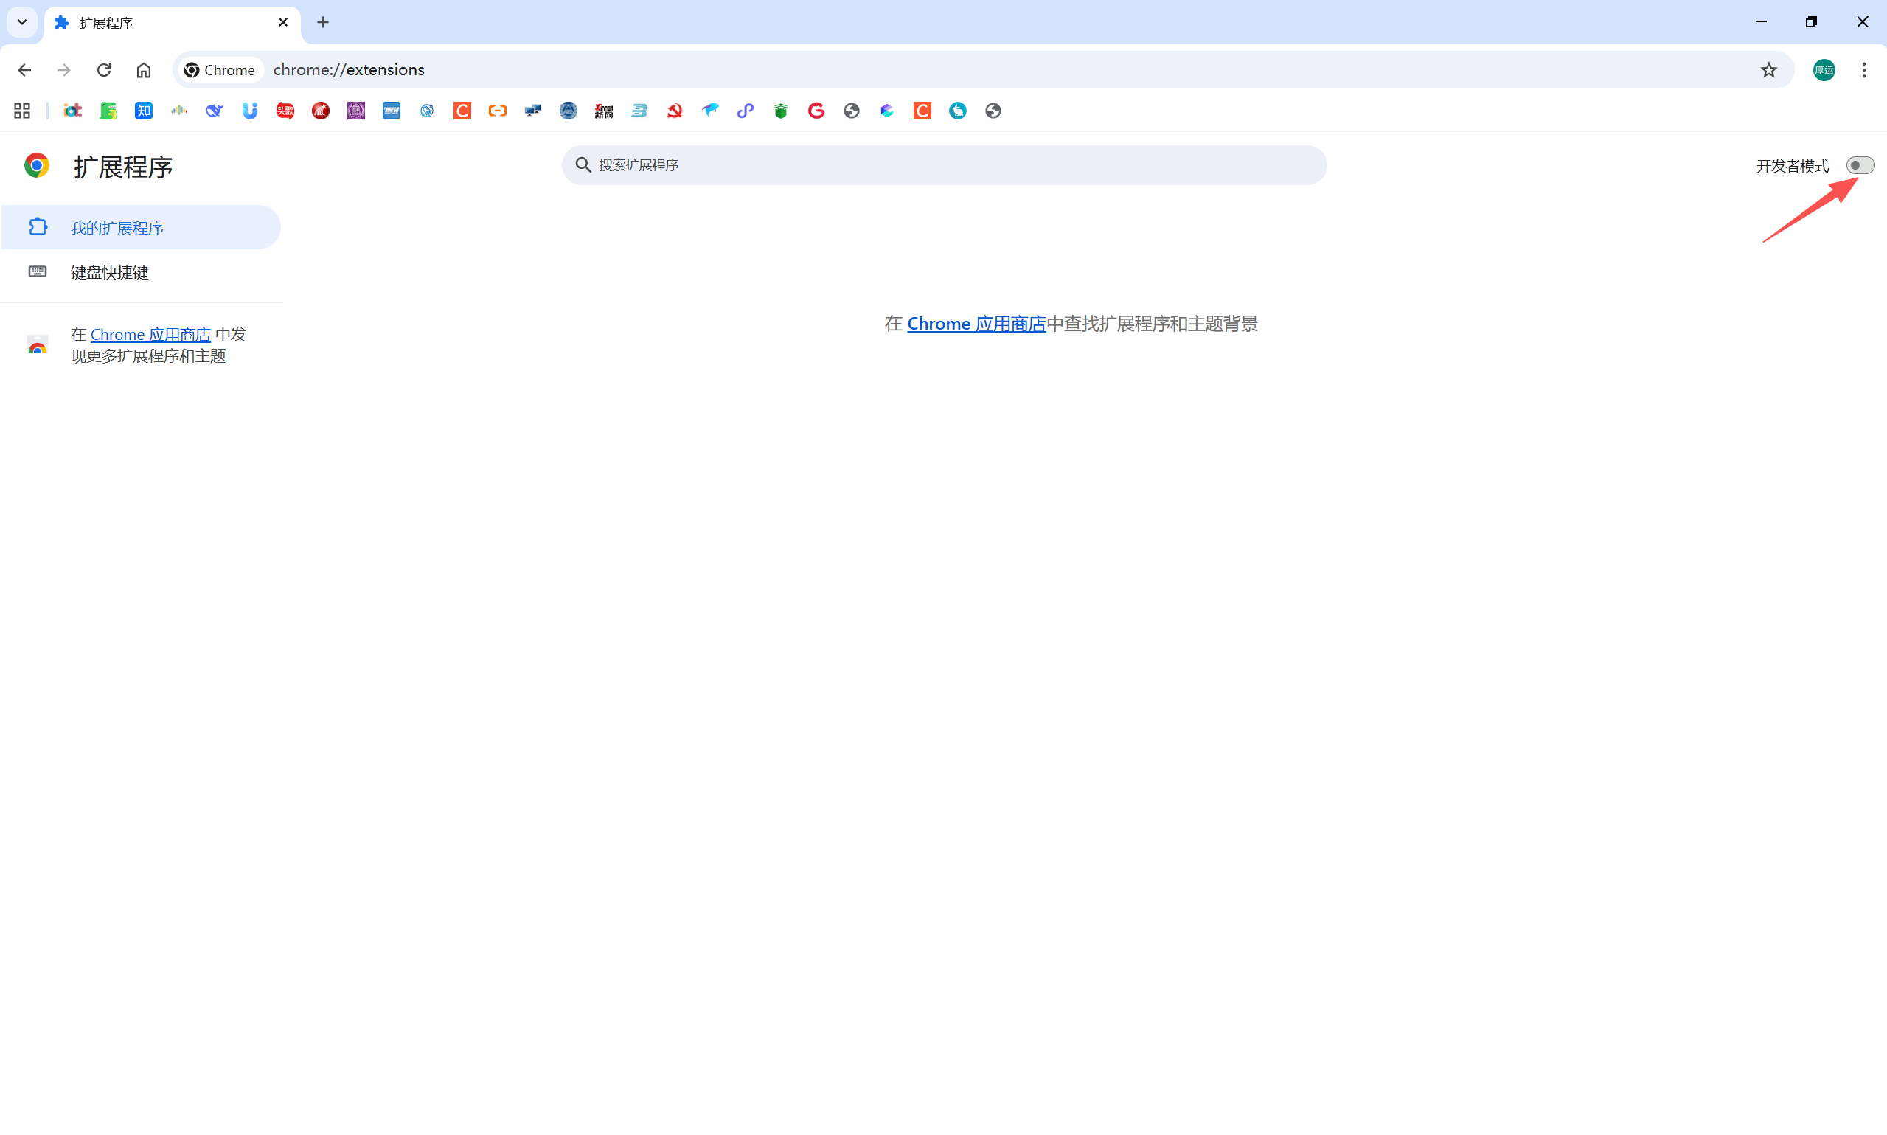Click the search extensions input field
Viewport: 1887px width, 1135px height.
pos(944,165)
